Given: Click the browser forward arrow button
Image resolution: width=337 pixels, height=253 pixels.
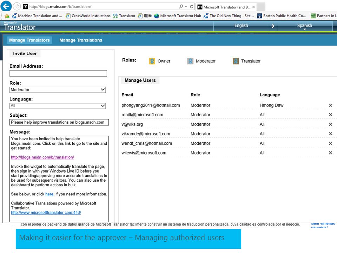Looking at the screenshot, I should pyautogui.click(x=17, y=6).
